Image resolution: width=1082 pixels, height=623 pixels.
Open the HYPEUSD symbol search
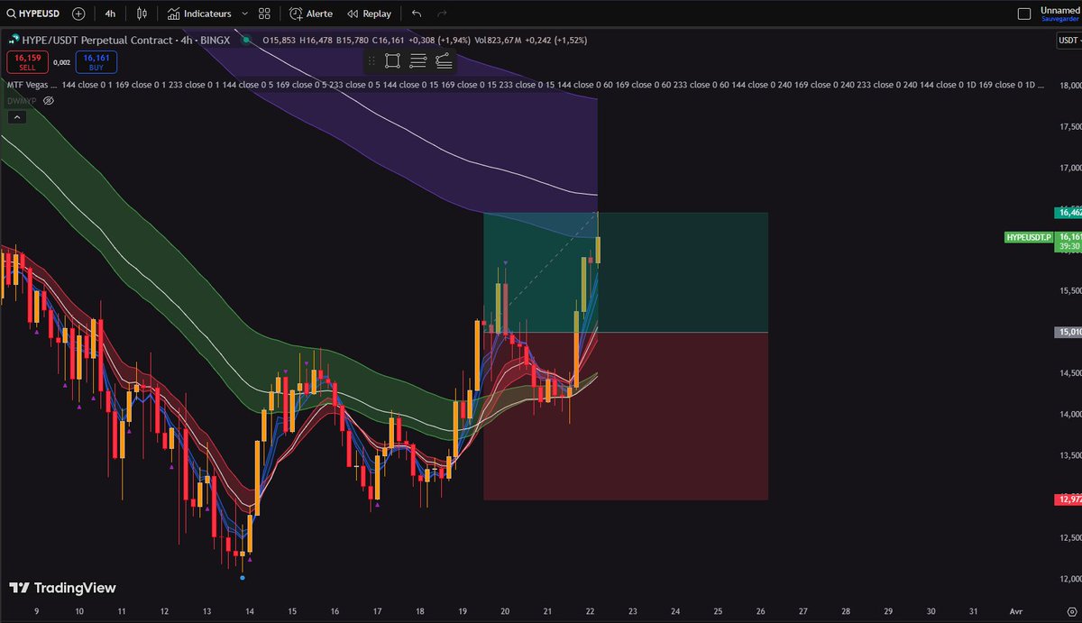pos(34,14)
